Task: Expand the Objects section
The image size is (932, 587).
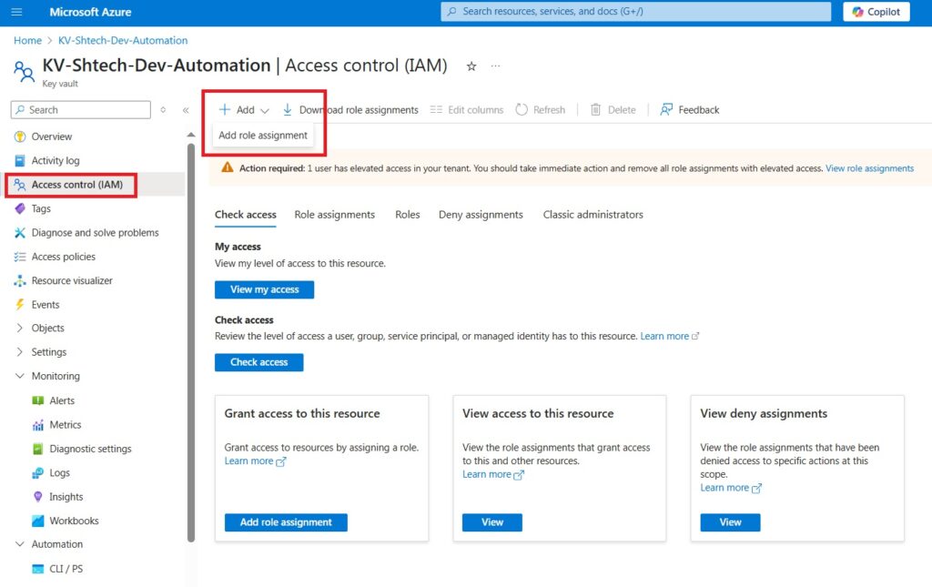Action: 20,328
